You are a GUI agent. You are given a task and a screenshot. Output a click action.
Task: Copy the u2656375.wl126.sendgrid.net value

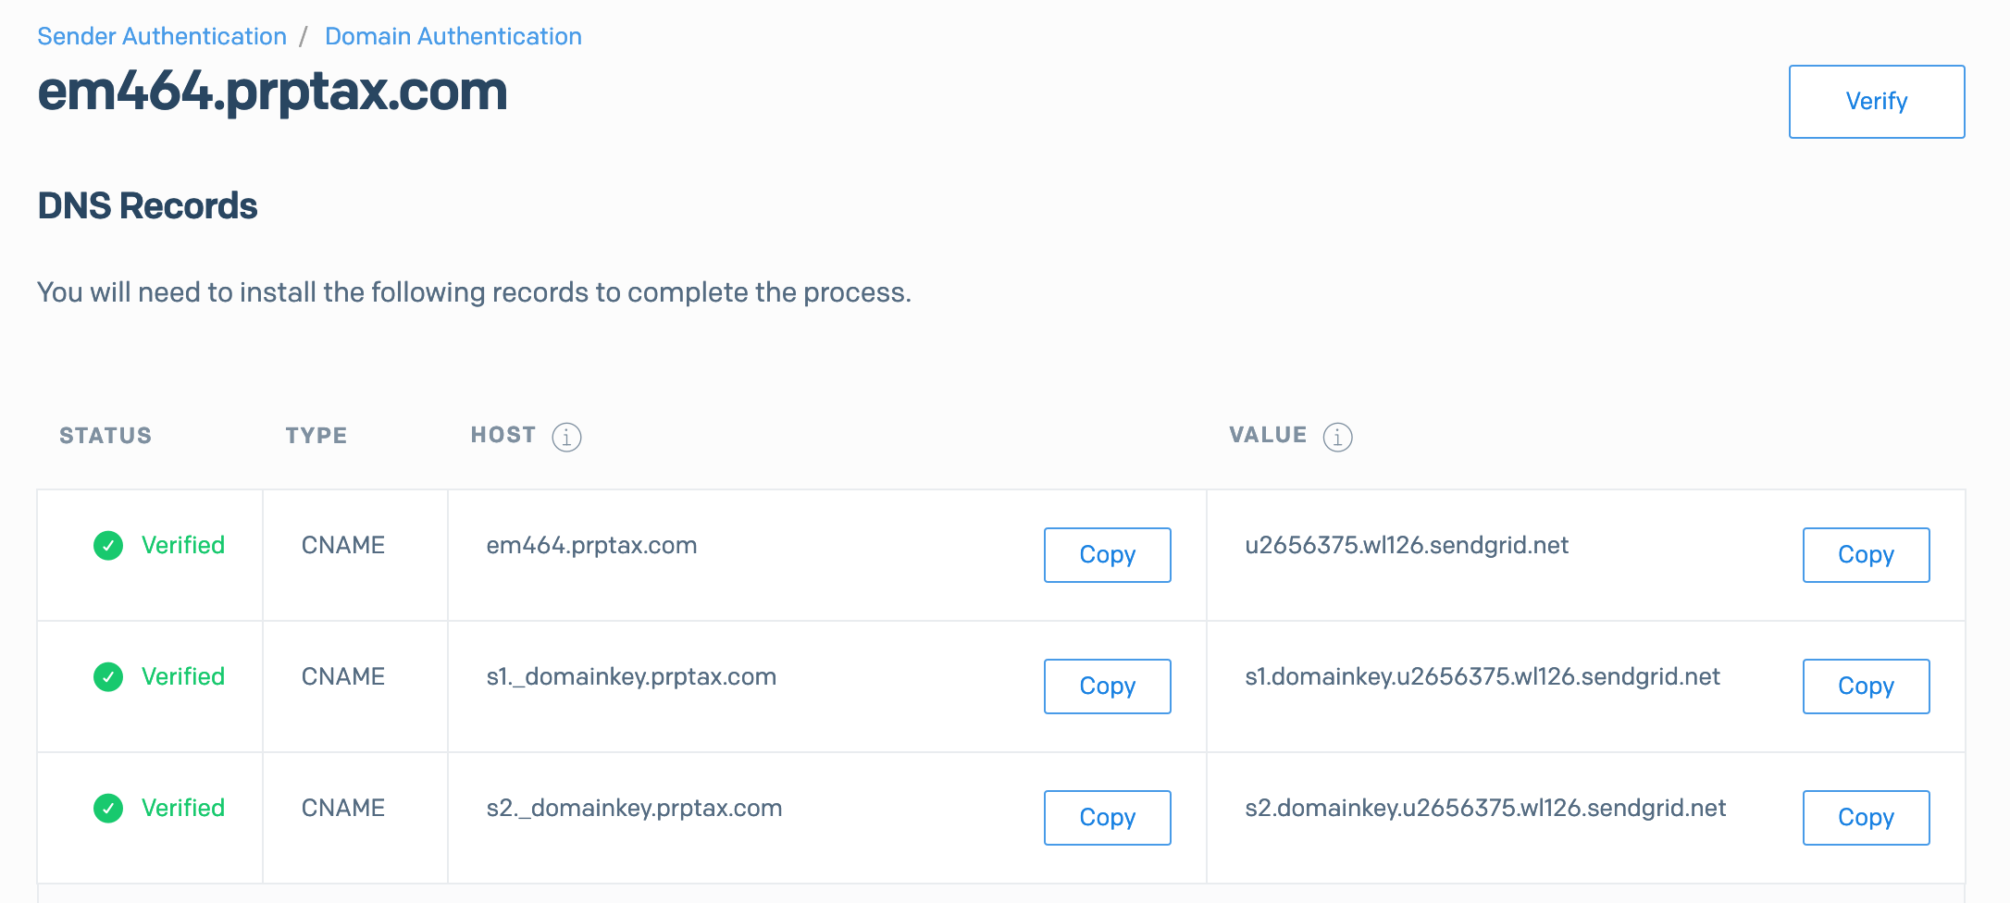pyautogui.click(x=1866, y=555)
